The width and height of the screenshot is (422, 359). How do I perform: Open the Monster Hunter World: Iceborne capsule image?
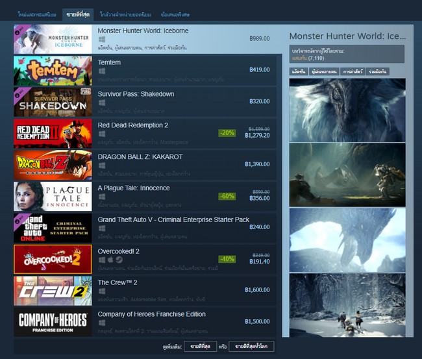53,40
